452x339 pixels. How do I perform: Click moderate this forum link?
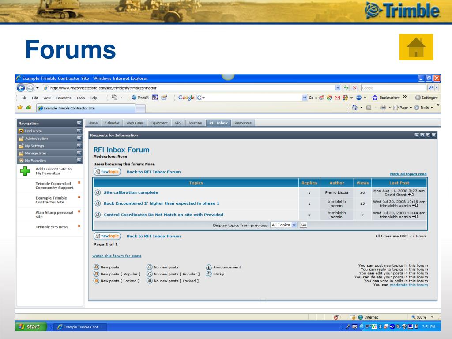point(409,285)
